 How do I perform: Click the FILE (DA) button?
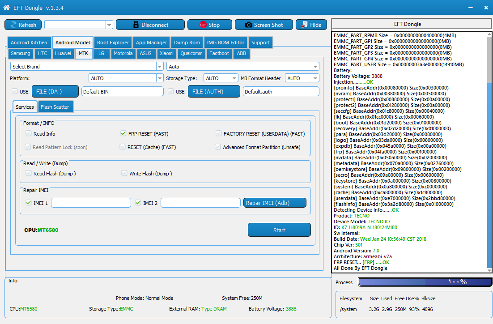[55, 92]
